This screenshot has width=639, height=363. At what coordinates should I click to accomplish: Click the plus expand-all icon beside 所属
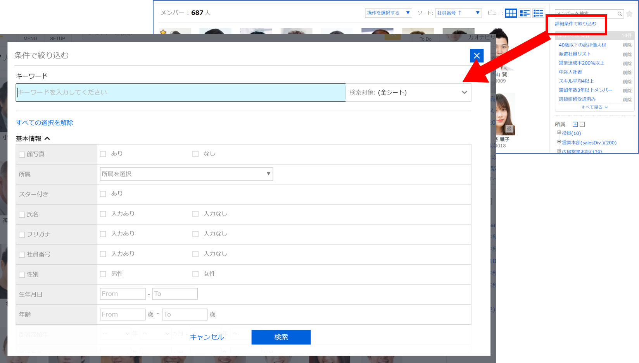coord(575,124)
